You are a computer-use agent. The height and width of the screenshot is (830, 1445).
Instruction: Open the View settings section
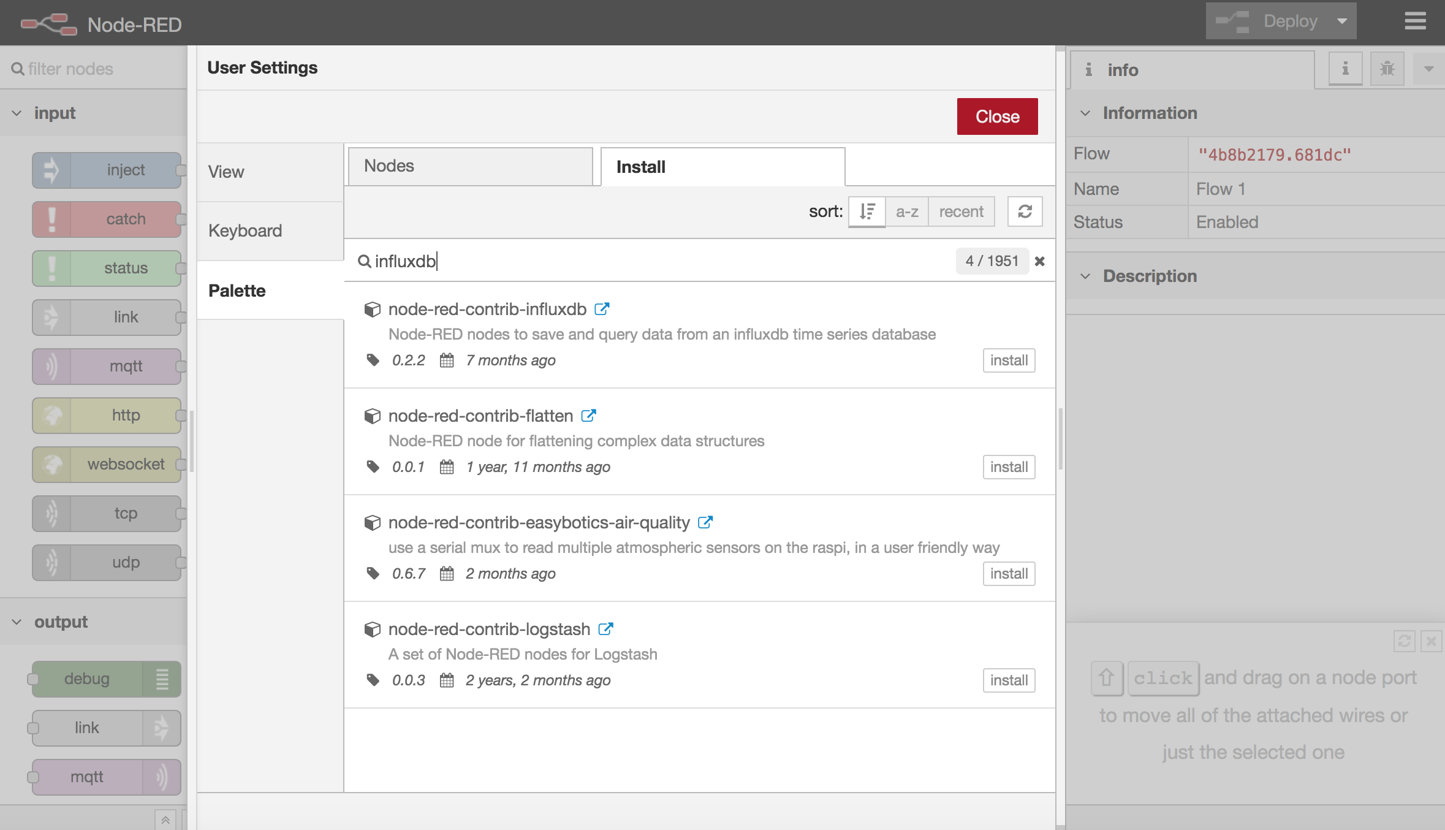(270, 172)
